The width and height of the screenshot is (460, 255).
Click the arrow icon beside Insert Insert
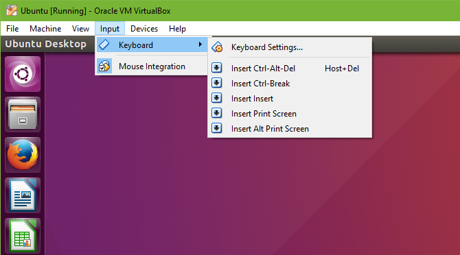216,98
